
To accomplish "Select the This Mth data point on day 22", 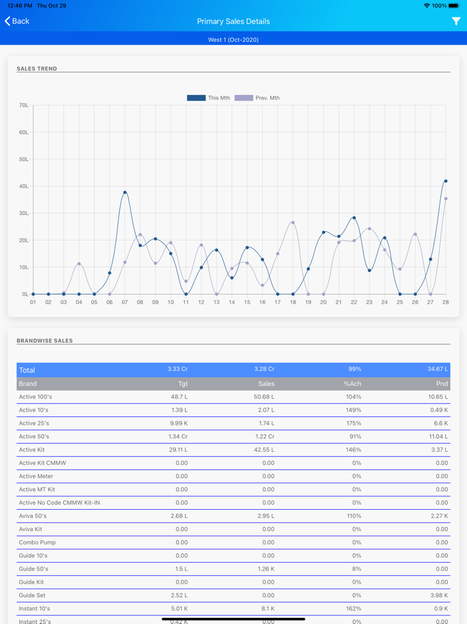I will pyautogui.click(x=354, y=218).
